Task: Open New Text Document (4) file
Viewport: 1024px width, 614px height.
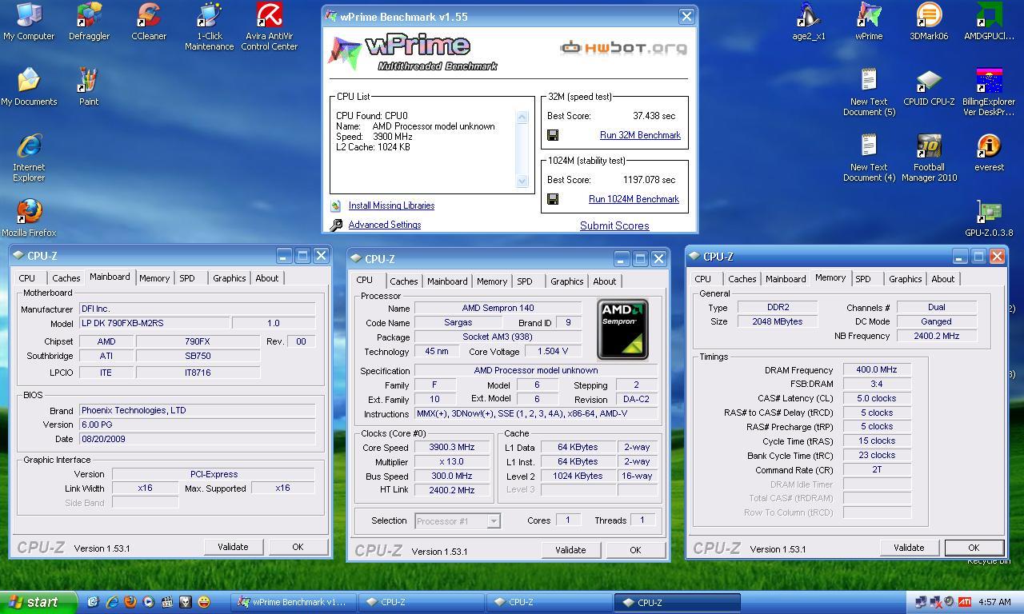Action: pos(869,157)
